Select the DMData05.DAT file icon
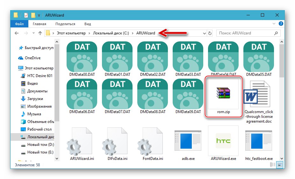295x179 pixels. click(259, 57)
